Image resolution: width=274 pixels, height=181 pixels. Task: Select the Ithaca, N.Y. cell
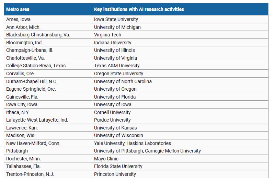(18, 112)
